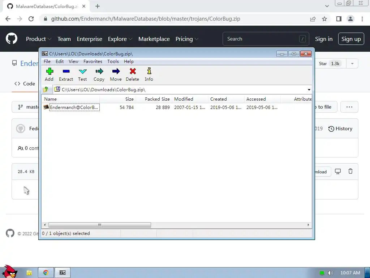The height and width of the screenshot is (278, 370).
Task: Click the 28 889 packed size cell
Action: pos(163,107)
